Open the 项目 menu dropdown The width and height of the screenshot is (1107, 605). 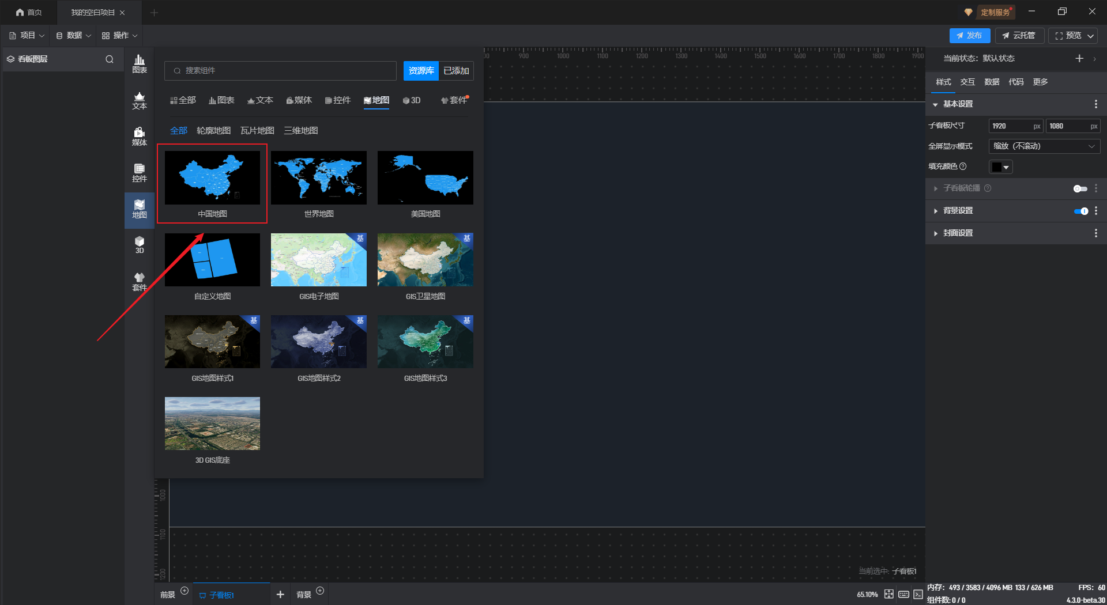pos(27,36)
